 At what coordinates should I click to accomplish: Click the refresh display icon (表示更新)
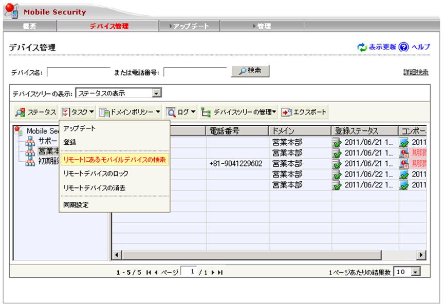click(x=362, y=47)
